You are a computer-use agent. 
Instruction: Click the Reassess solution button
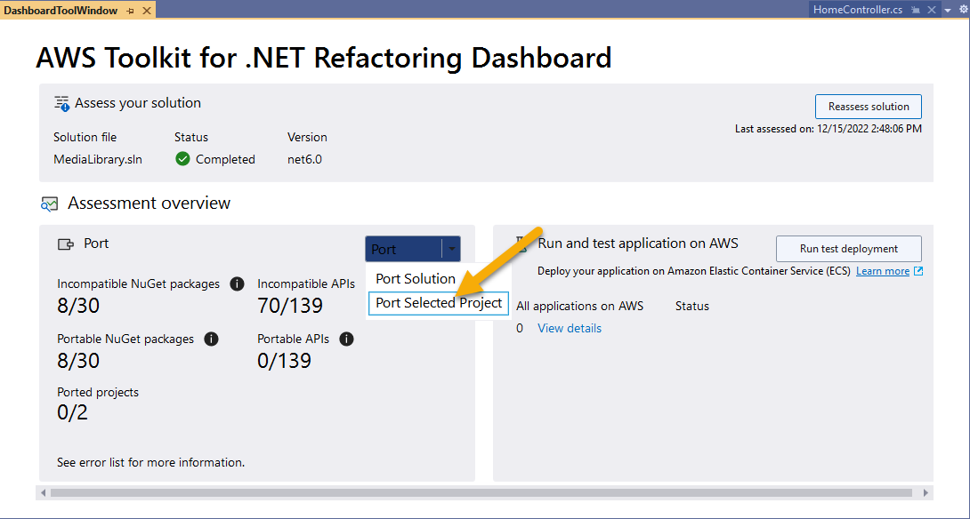[868, 107]
